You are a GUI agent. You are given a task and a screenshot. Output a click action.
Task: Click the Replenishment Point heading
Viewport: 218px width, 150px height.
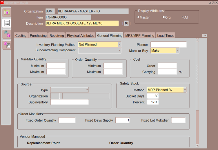[43, 143]
